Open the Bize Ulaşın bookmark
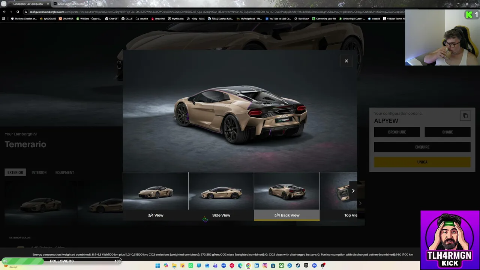This screenshot has width=480, height=270. click(302, 19)
